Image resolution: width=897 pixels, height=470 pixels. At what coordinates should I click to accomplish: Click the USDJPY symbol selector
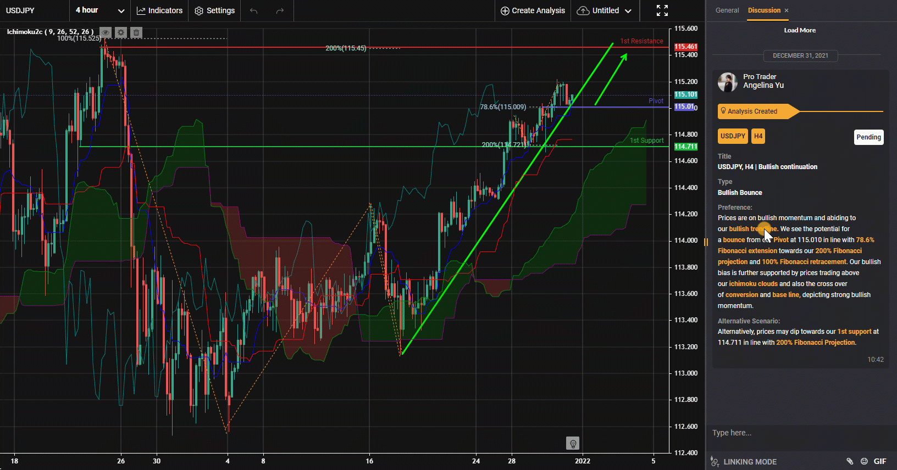[x=20, y=10]
